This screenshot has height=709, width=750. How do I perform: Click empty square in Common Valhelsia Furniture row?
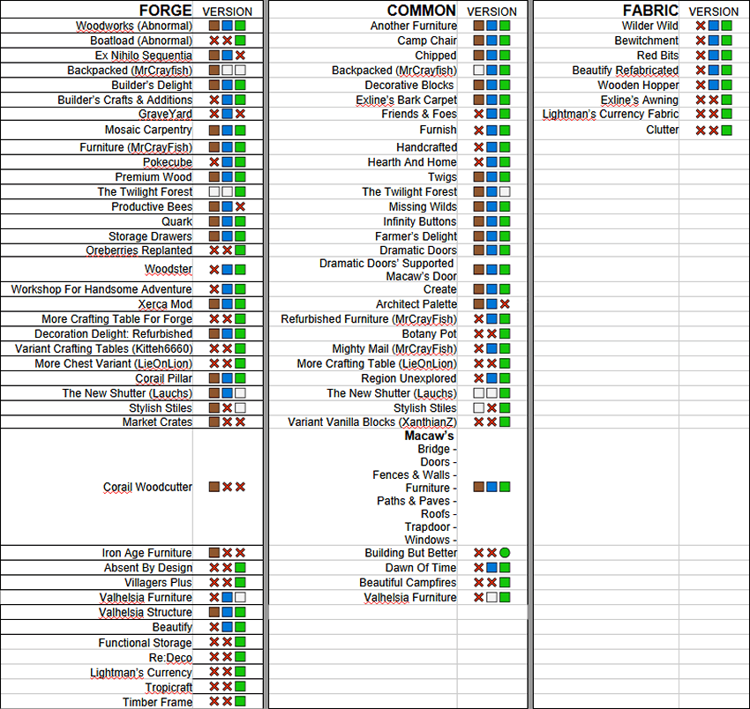[491, 597]
